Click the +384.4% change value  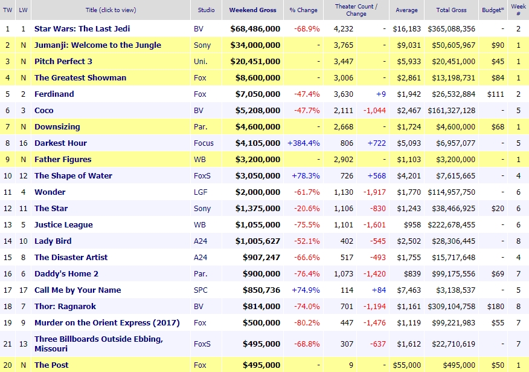click(304, 143)
